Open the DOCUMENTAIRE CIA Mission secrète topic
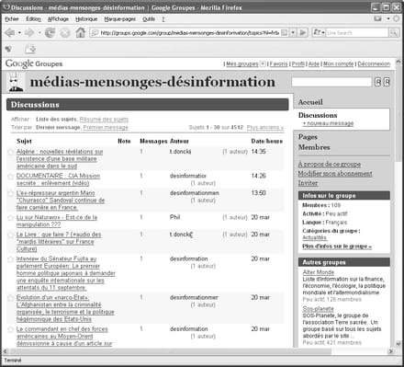Image resolution: width=404 pixels, height=367 pixels. pos(58,179)
